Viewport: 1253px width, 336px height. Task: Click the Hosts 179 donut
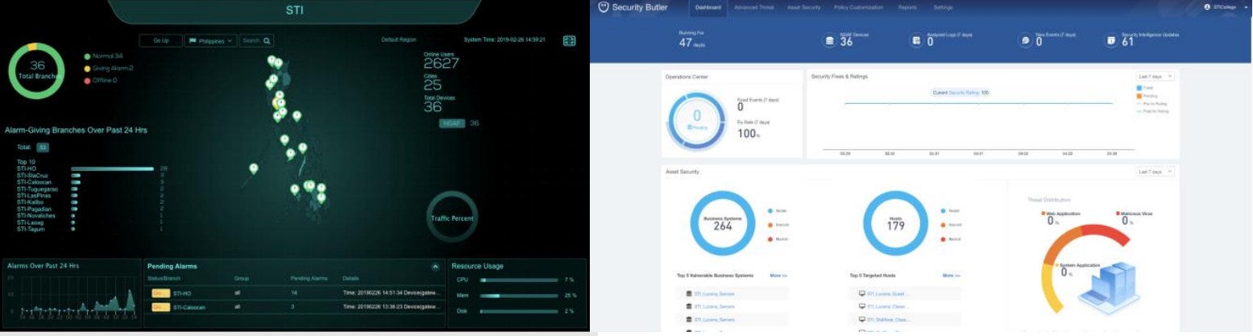895,223
